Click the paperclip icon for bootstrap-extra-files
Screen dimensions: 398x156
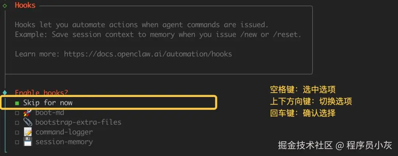[x=27, y=122]
